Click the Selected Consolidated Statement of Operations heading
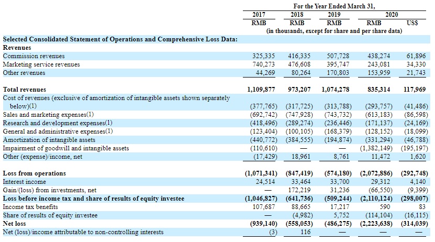Screen dimensions: 435x242 [120, 39]
